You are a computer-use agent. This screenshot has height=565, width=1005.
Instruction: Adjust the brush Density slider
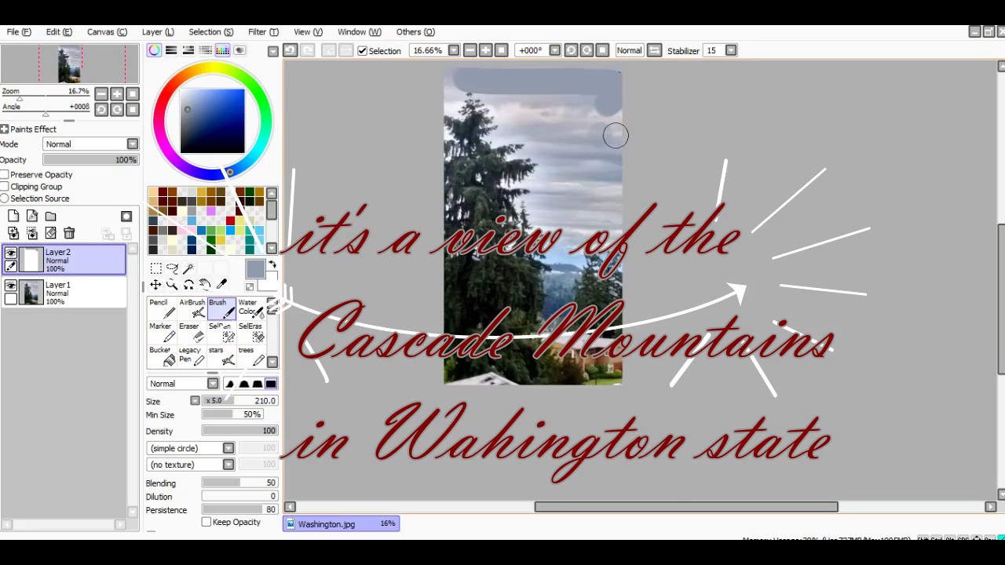pyautogui.click(x=239, y=431)
